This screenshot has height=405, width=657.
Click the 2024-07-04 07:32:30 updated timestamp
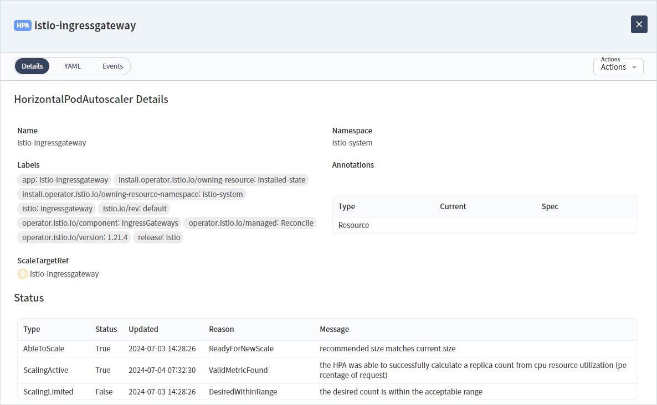[162, 370]
